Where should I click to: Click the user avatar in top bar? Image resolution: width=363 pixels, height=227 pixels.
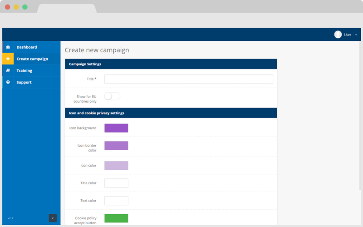(338, 35)
